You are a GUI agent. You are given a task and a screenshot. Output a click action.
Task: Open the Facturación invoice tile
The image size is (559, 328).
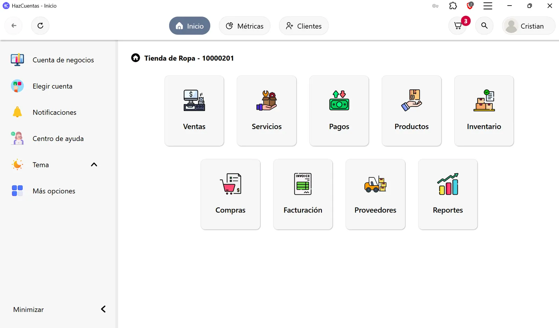[x=303, y=194]
